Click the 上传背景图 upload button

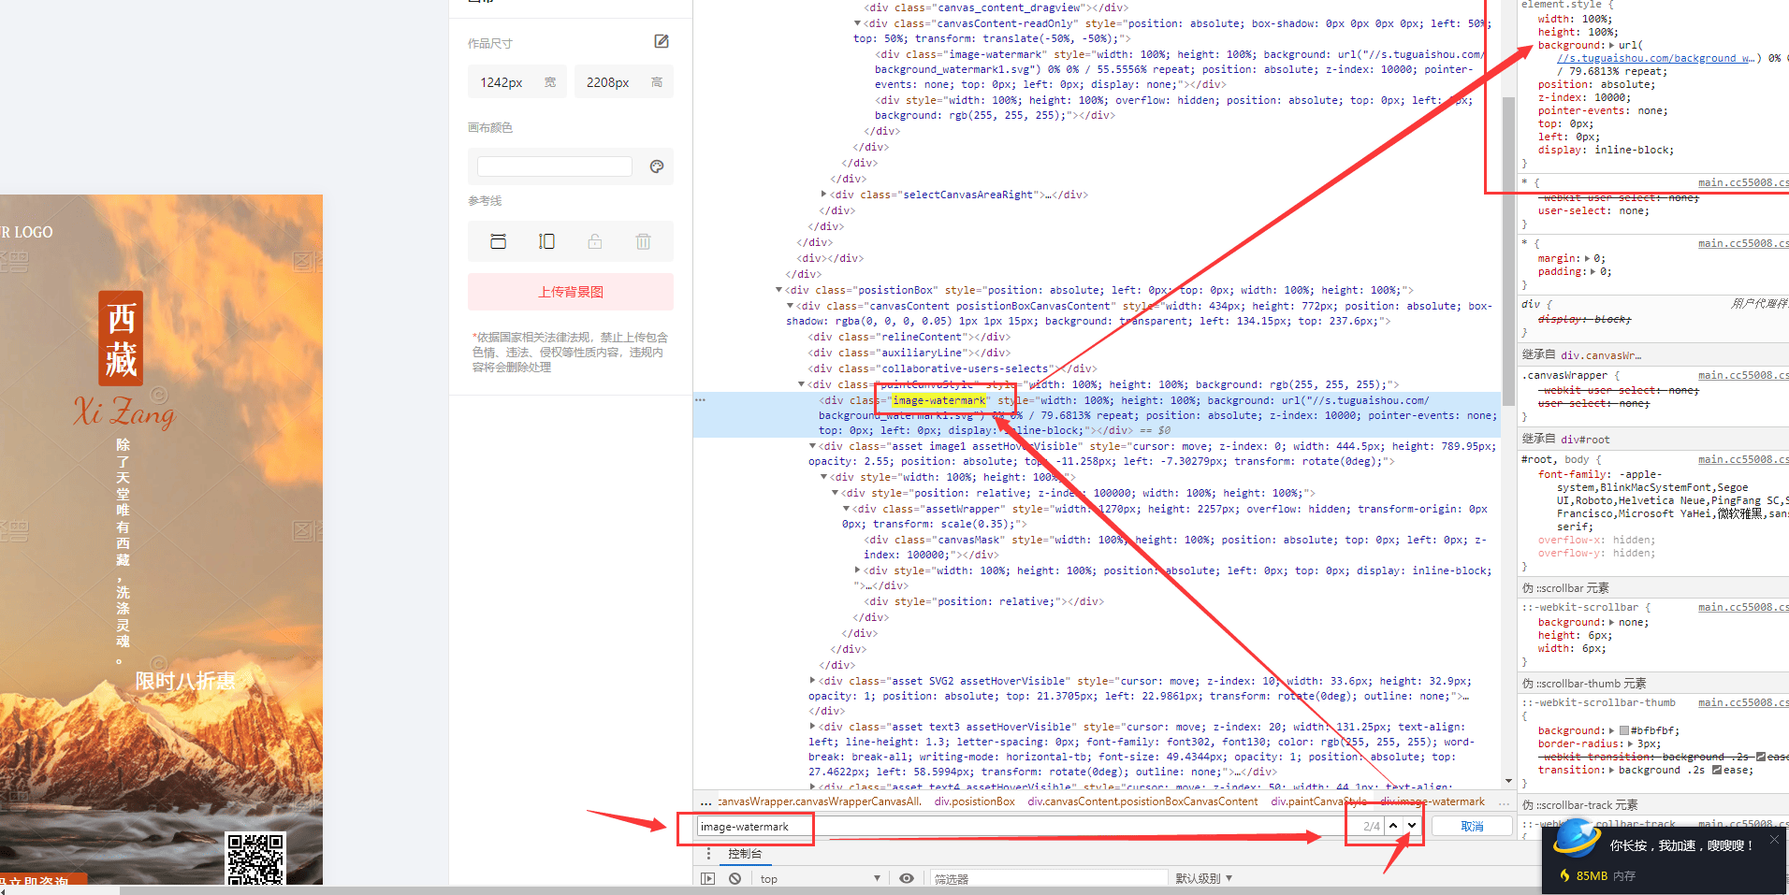pos(570,292)
